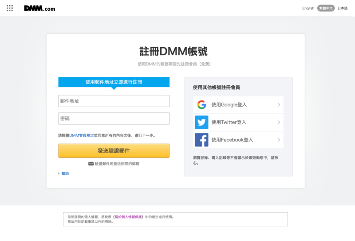Click the chevron on the Google row
The height and width of the screenshot is (241, 355).
279,104
